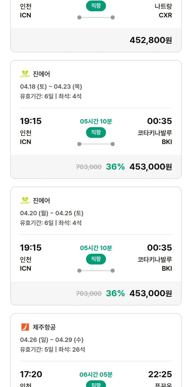Select the 453,000원 price on the 04.18 flight

coord(151,167)
